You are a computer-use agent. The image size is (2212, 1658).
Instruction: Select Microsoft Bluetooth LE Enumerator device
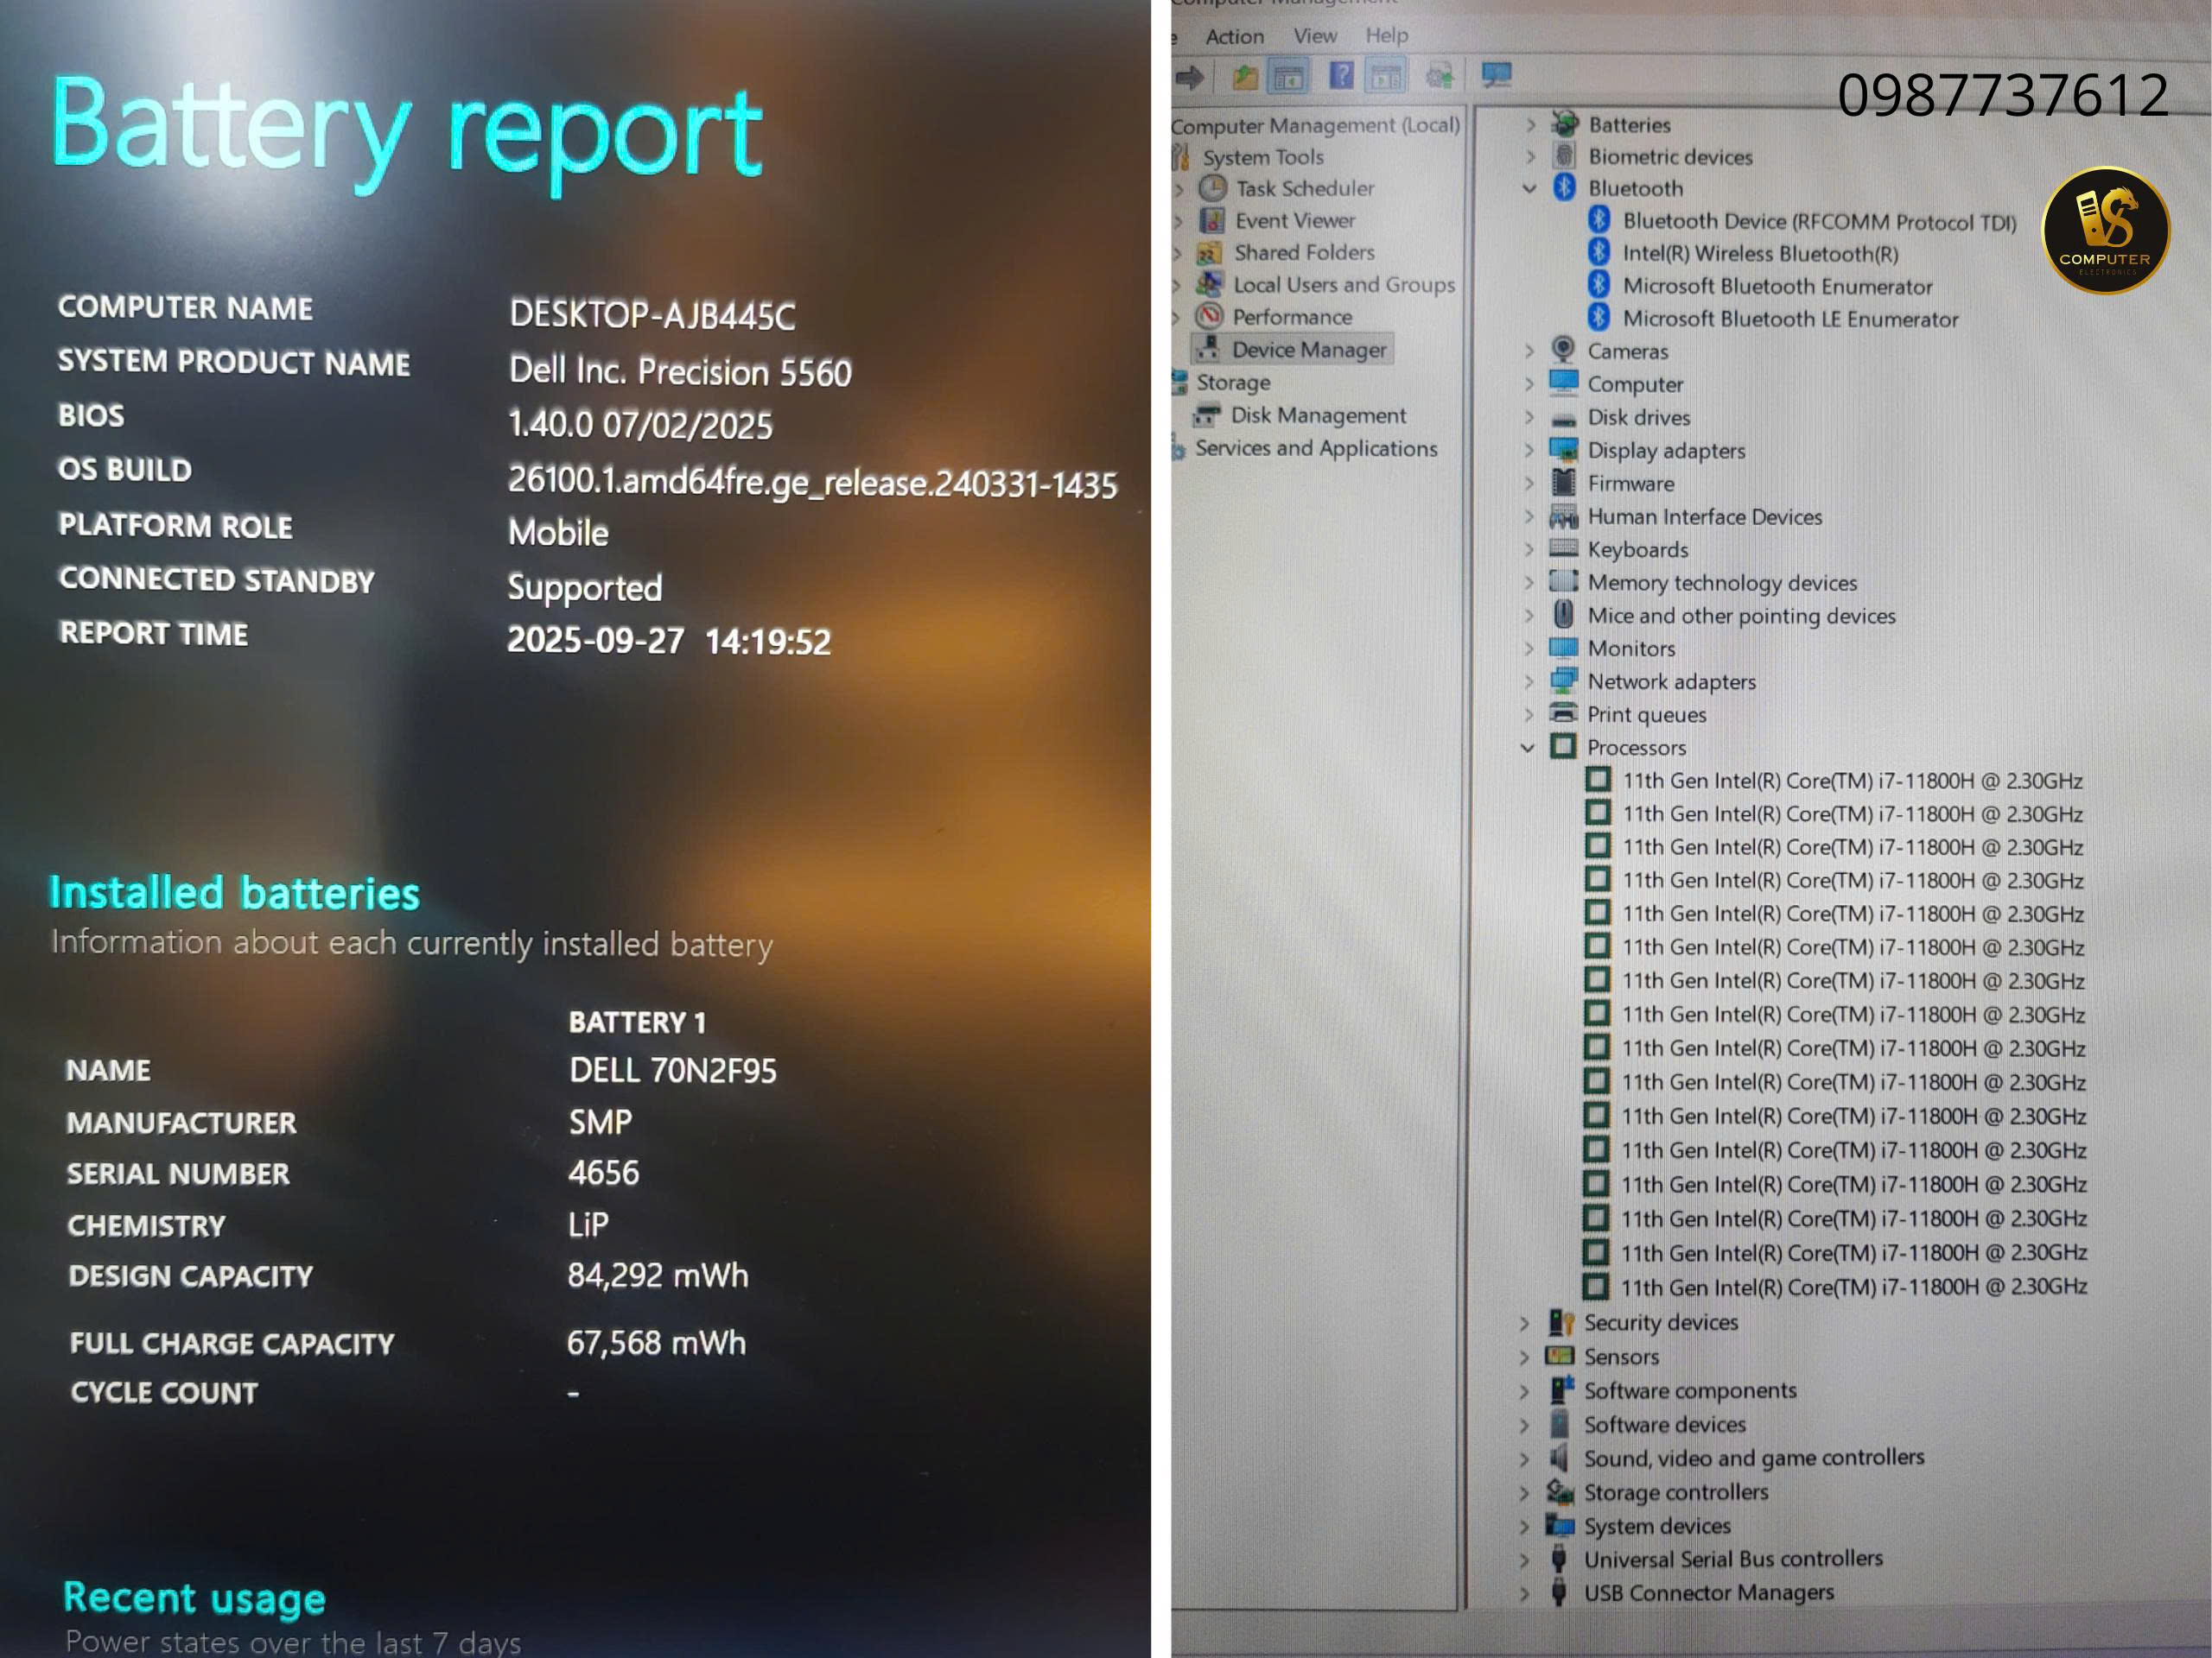click(1789, 320)
